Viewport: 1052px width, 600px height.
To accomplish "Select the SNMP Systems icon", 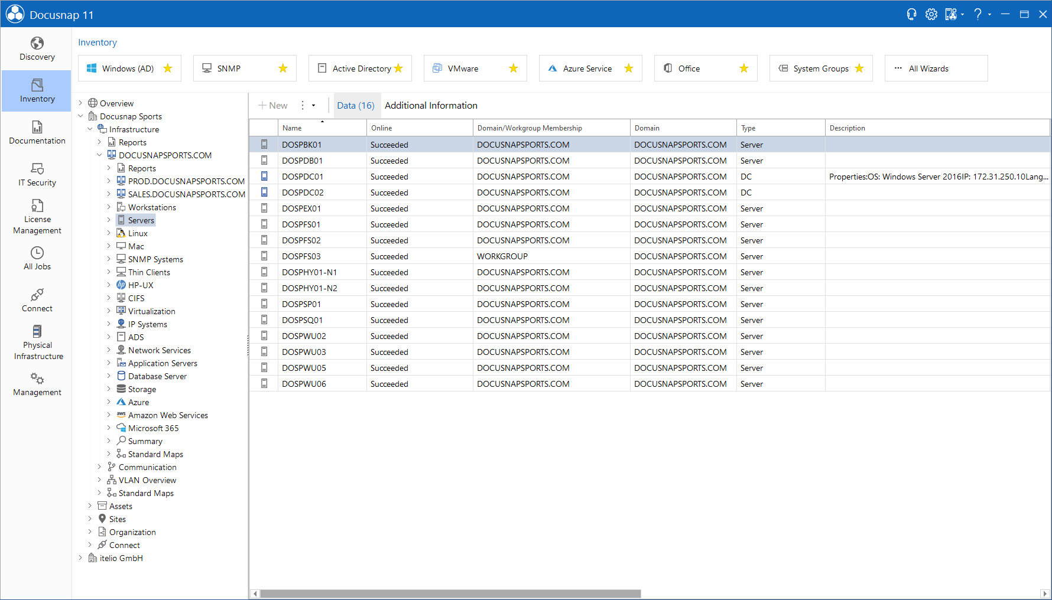I will [x=121, y=259].
